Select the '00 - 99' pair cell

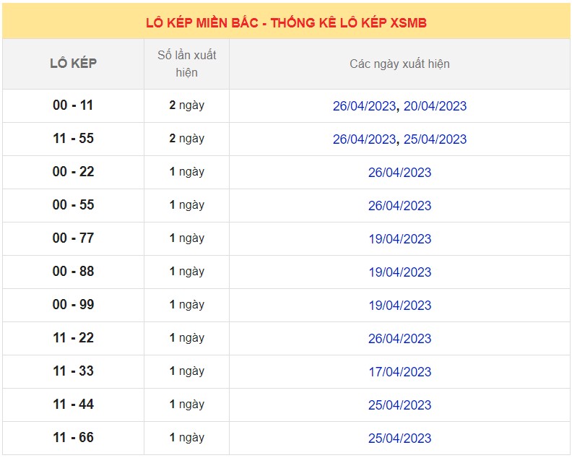click(73, 304)
